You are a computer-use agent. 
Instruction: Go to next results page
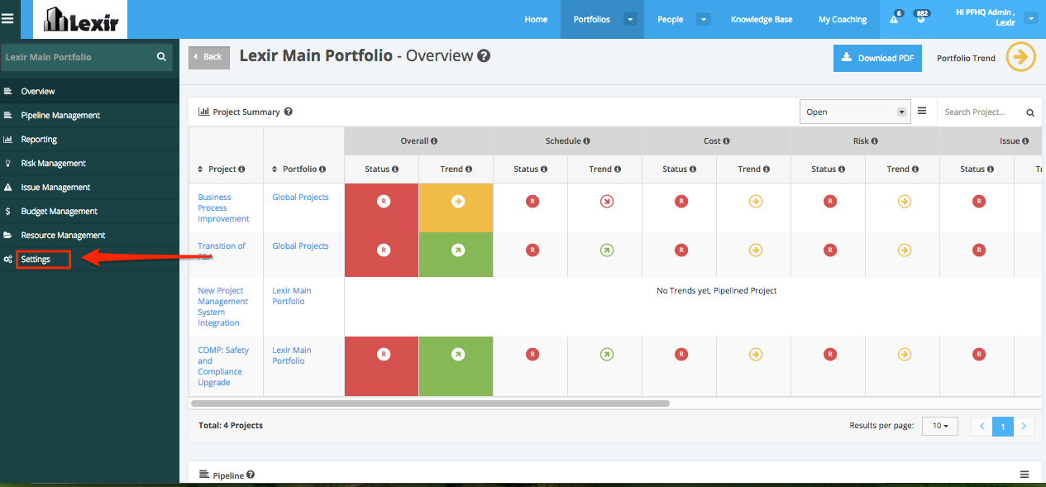(x=1024, y=426)
